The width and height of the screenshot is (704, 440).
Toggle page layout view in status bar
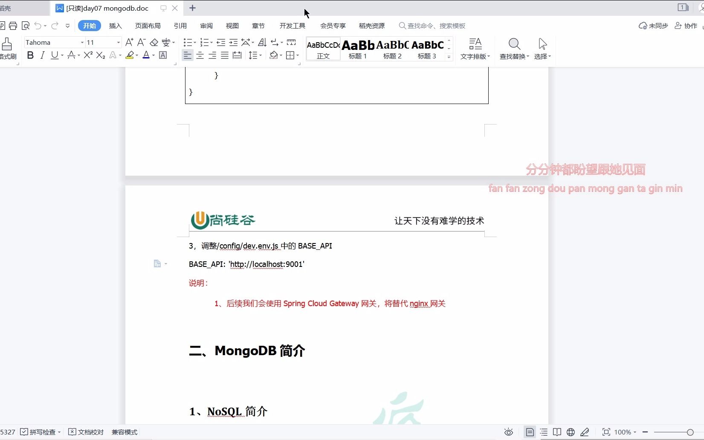click(x=530, y=432)
